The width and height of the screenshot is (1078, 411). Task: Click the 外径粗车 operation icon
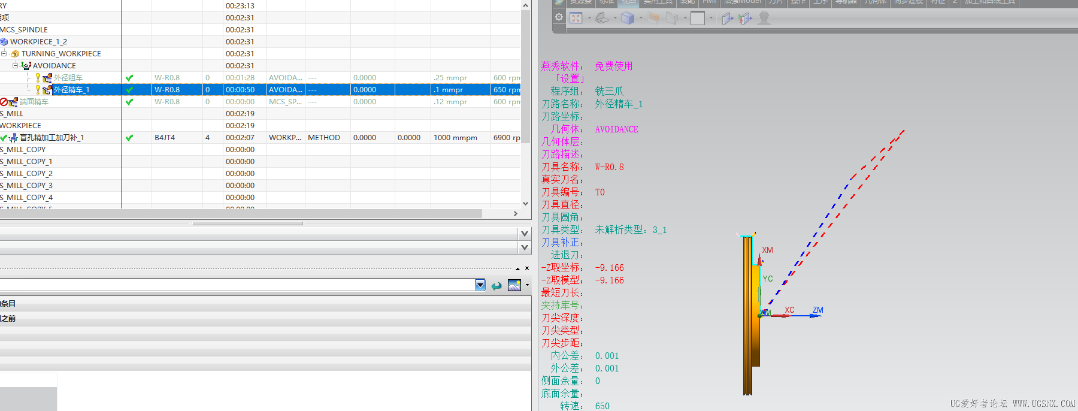(x=47, y=78)
